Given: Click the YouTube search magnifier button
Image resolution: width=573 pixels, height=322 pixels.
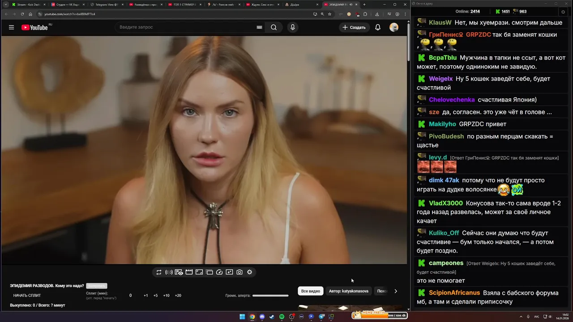Looking at the screenshot, I should pos(274,27).
